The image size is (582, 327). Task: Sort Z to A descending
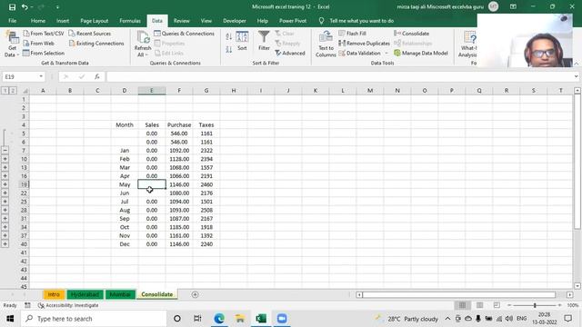pyautogui.click(x=228, y=49)
